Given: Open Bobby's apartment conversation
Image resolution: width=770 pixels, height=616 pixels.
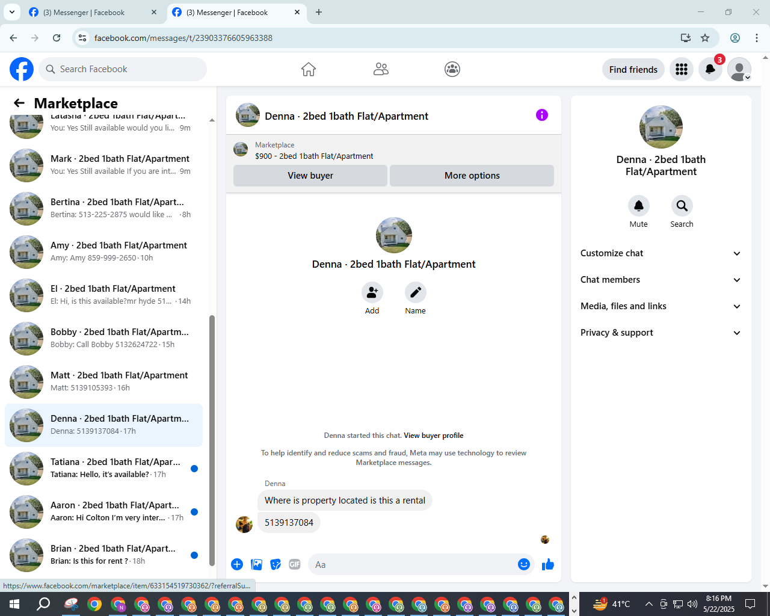Looking at the screenshot, I should click(103, 339).
